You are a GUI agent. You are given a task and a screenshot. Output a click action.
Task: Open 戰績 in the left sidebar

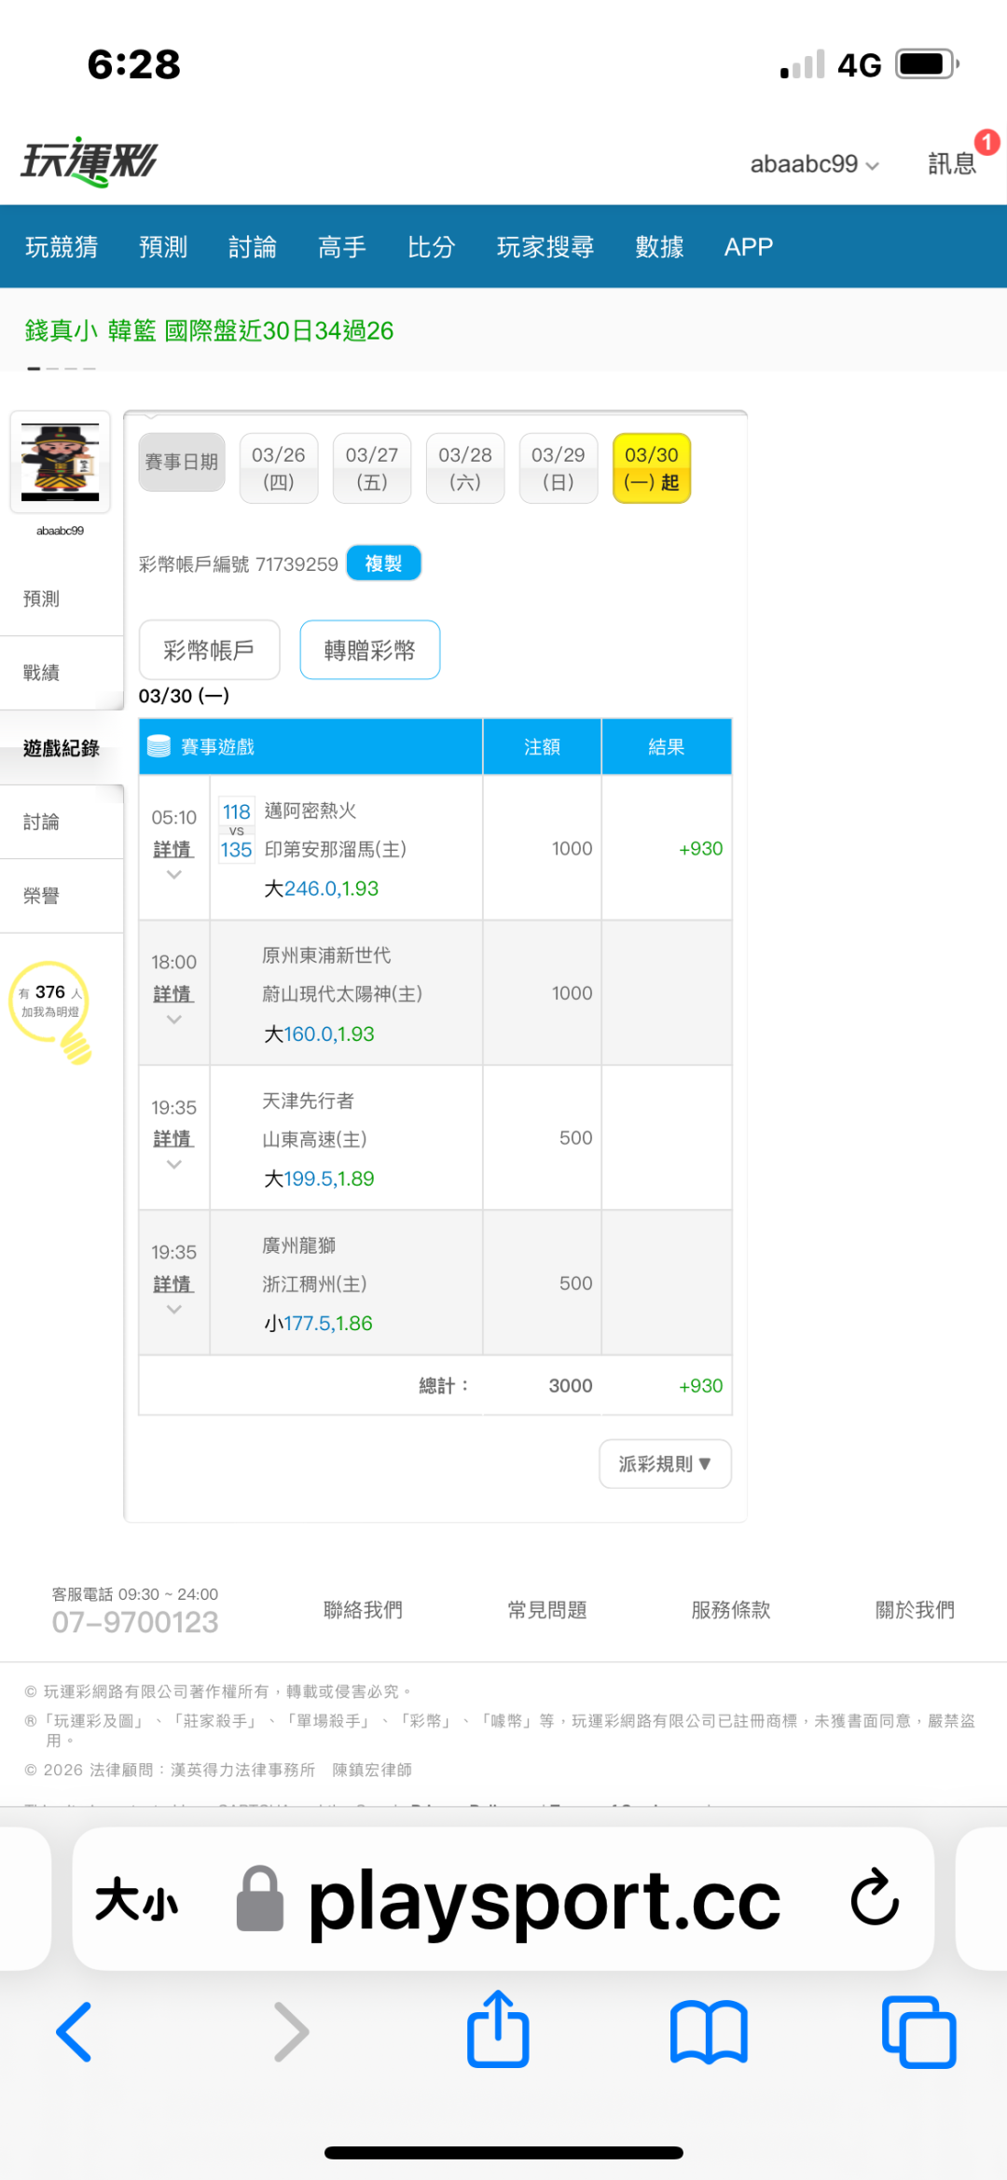pyautogui.click(x=42, y=673)
